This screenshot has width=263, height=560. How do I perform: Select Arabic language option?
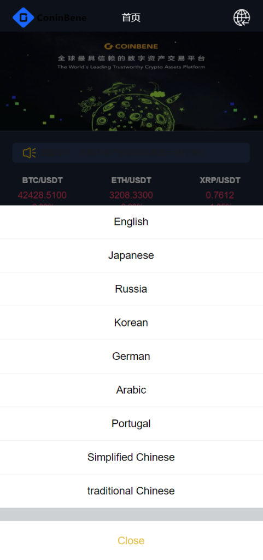tap(131, 389)
